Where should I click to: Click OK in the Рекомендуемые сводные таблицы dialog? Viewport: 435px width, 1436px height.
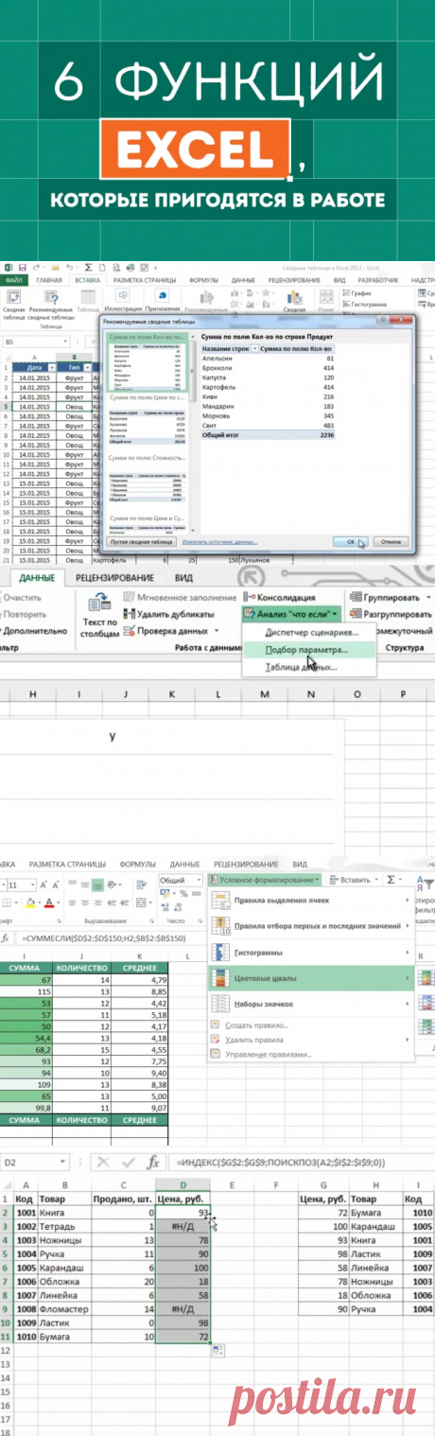point(349,542)
